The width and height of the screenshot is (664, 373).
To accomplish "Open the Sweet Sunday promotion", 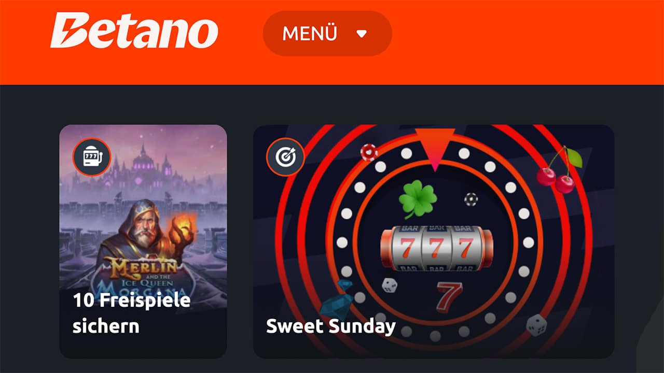I will [434, 241].
